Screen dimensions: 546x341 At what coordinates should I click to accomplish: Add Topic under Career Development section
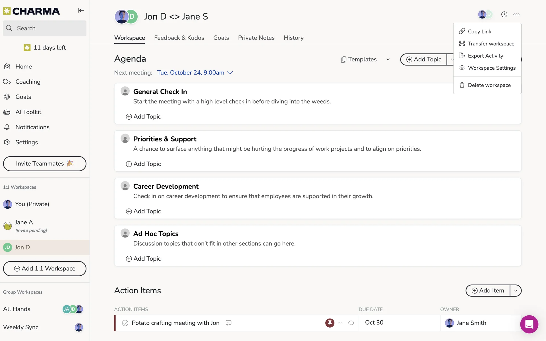coord(143,211)
